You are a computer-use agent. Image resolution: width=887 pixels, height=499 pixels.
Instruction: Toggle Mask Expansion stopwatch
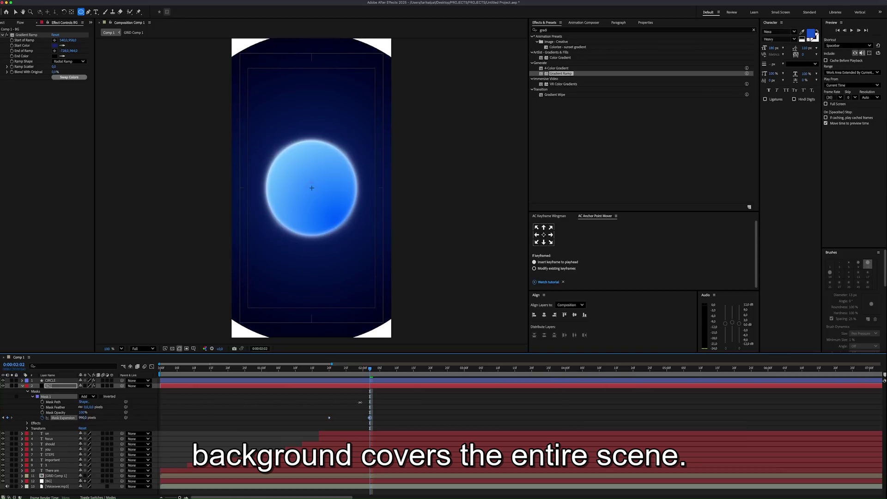pyautogui.click(x=42, y=418)
